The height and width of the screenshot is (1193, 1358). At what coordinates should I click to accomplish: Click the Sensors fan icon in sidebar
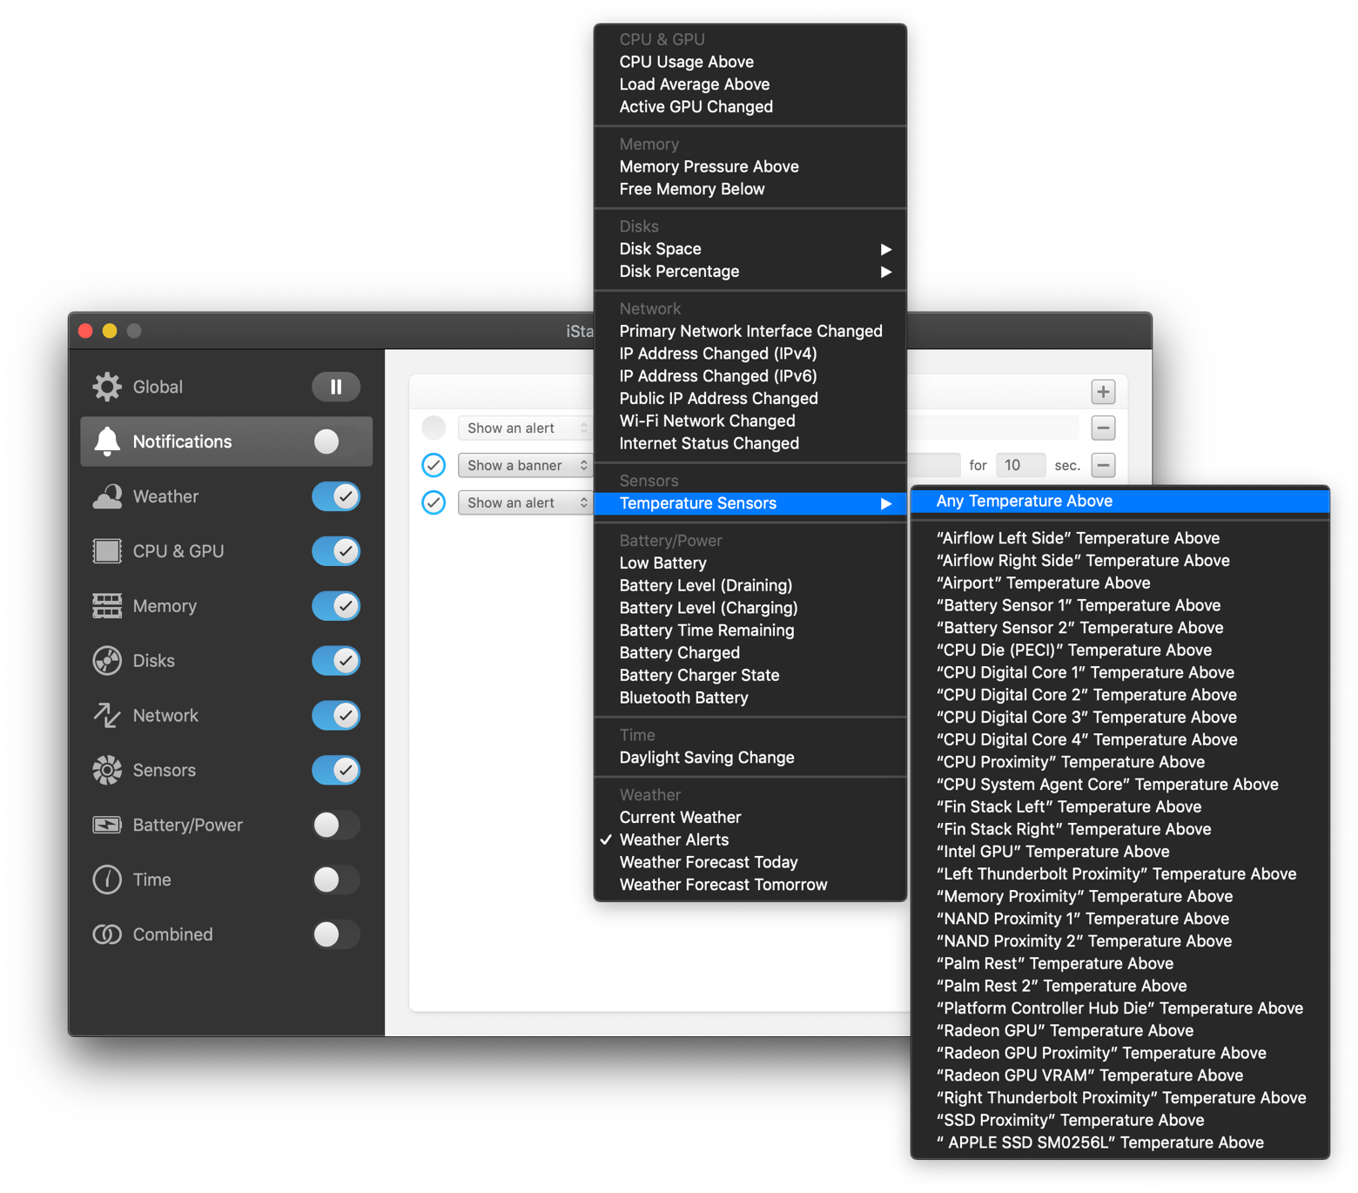[107, 771]
